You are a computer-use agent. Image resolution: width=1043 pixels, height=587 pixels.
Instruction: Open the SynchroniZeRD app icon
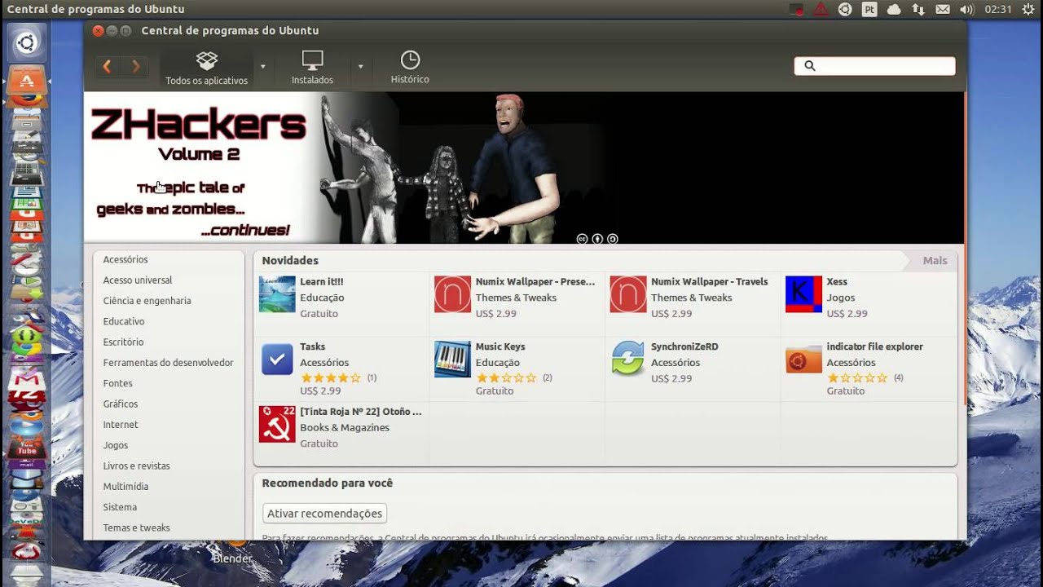(x=628, y=360)
